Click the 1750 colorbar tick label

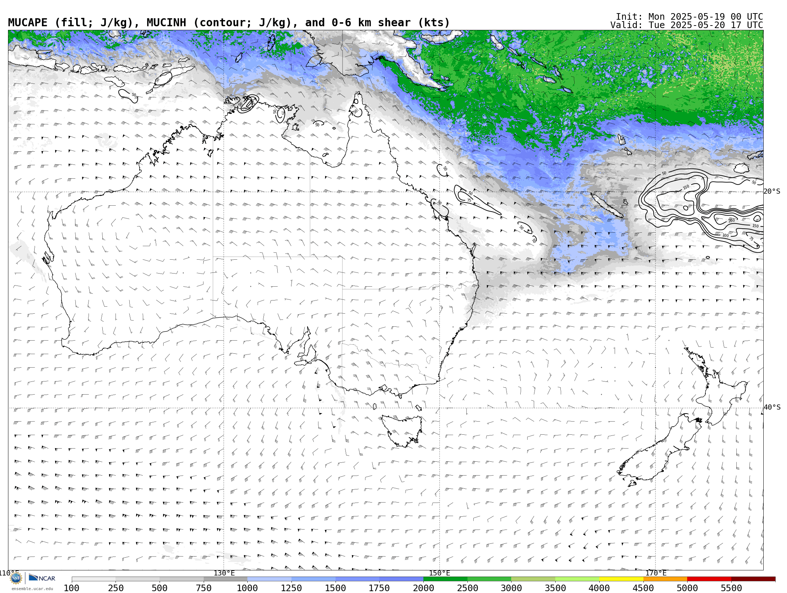tap(379, 588)
